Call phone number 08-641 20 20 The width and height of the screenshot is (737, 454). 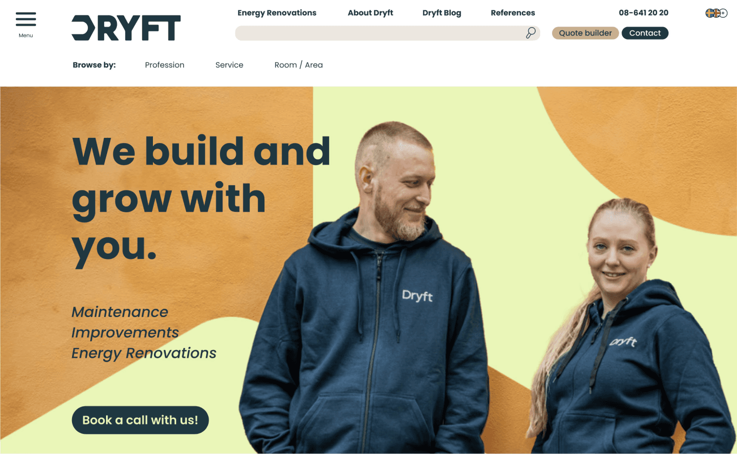pyautogui.click(x=644, y=13)
